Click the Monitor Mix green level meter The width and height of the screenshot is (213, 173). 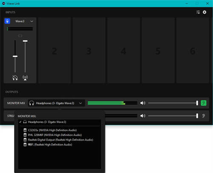112,103
